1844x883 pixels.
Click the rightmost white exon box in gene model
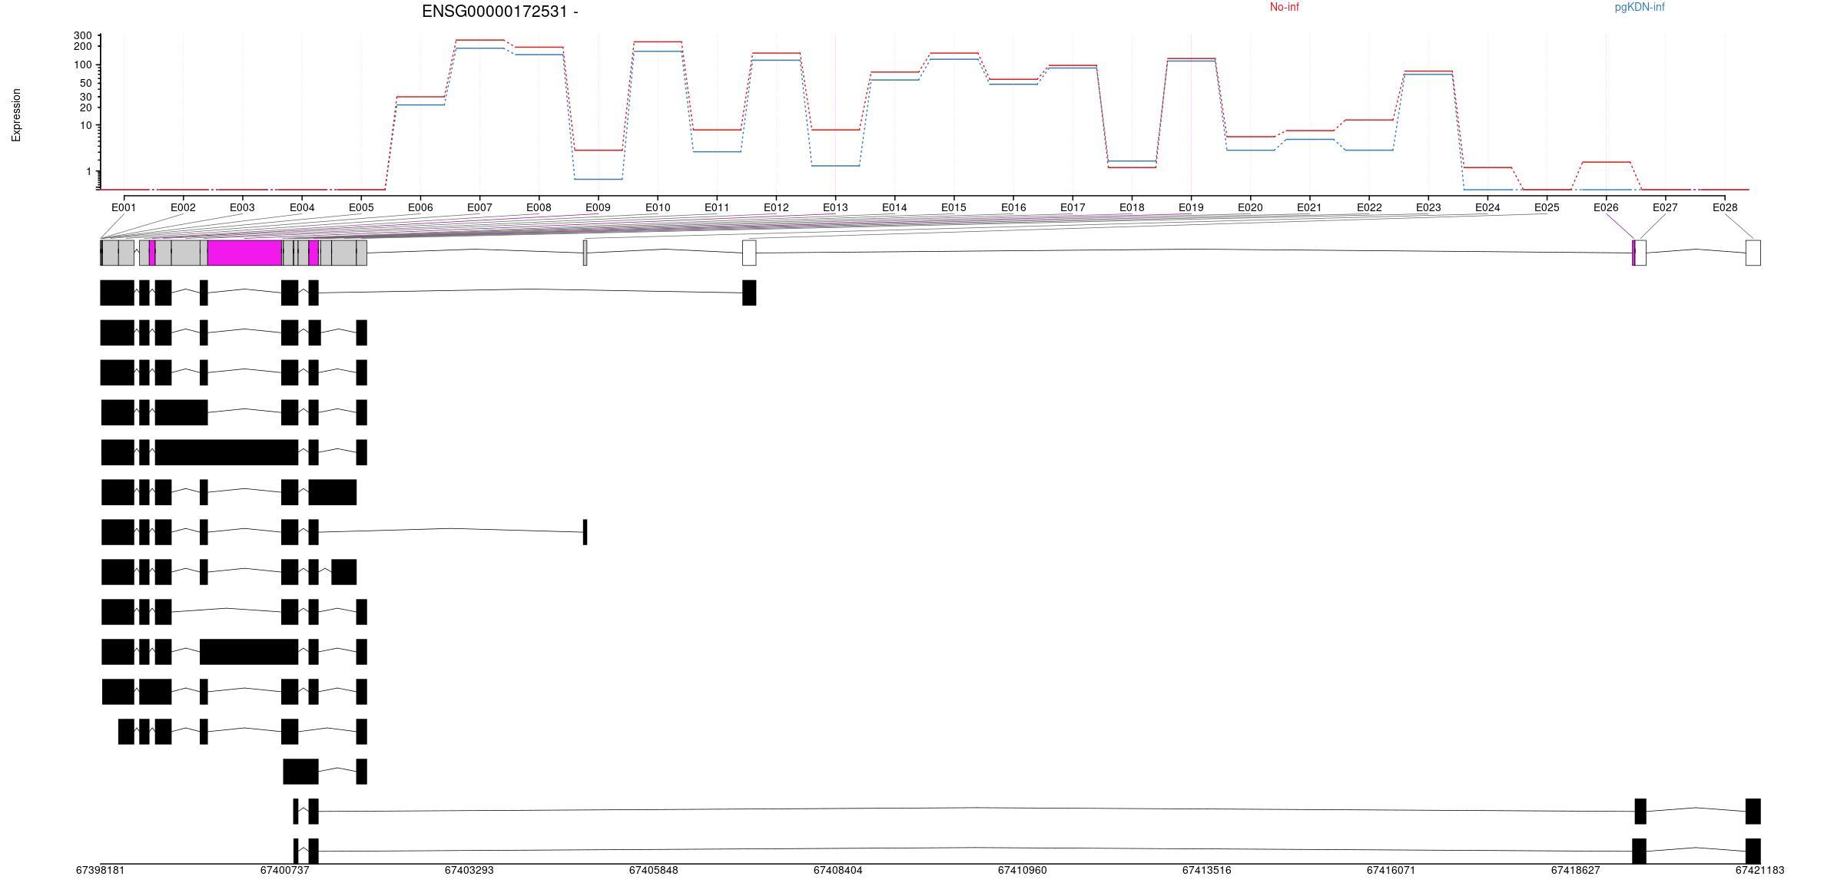click(x=1753, y=253)
